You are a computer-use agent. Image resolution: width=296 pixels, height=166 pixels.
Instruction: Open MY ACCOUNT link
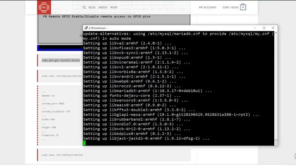tap(208, 7)
